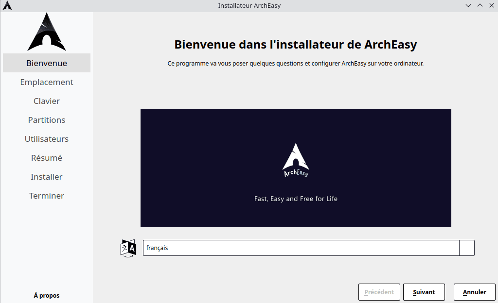Select the français language combo box
This screenshot has width=498, height=303.
301,248
